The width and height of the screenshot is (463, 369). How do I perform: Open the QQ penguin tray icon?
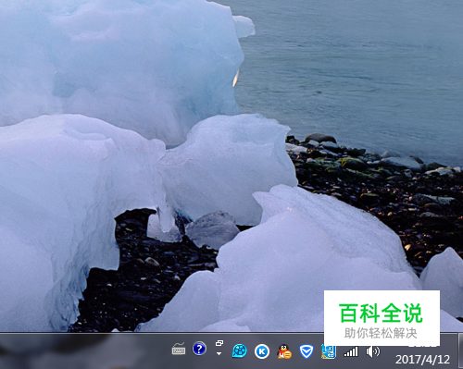[x=284, y=351]
